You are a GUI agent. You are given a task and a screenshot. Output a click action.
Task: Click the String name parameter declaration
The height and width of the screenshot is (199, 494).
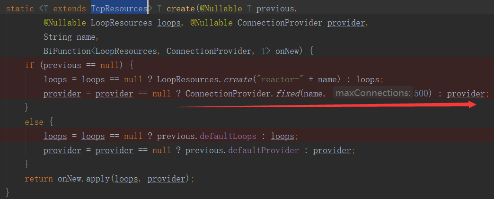click(x=70, y=37)
